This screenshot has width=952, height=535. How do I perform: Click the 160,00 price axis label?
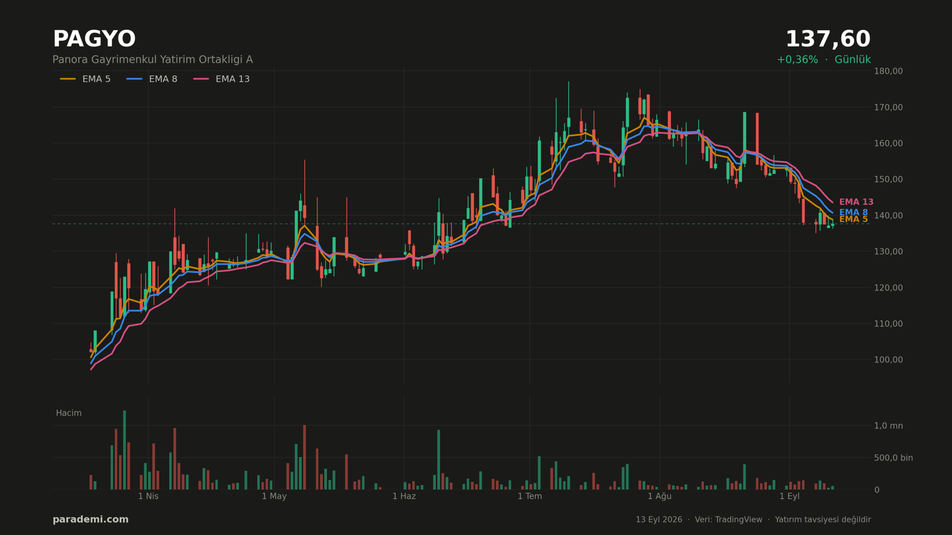click(888, 143)
